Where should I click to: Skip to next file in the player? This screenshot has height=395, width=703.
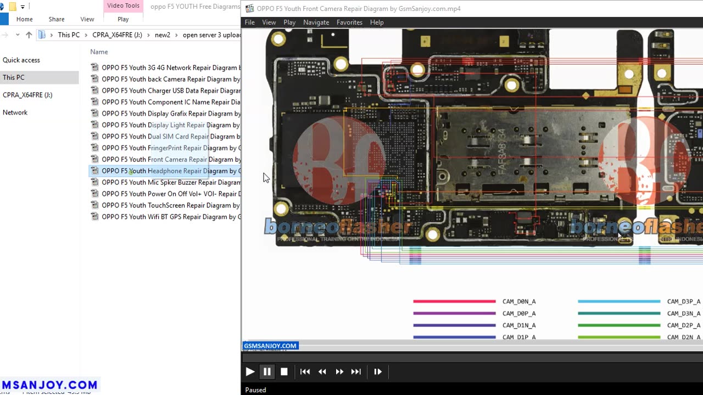356,371
